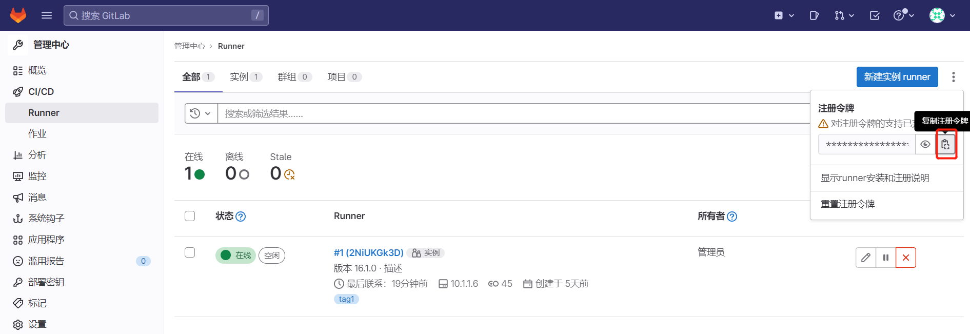
Task: Switch to the 全部 tab
Action: [x=198, y=77]
